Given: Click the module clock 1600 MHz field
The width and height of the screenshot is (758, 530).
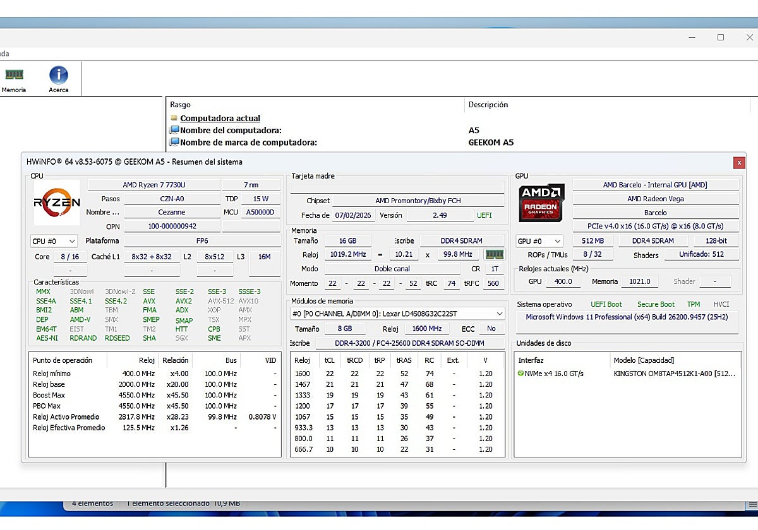Looking at the screenshot, I should [x=426, y=328].
